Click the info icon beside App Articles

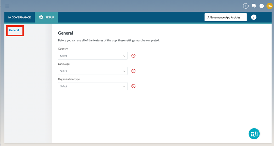click(x=254, y=17)
